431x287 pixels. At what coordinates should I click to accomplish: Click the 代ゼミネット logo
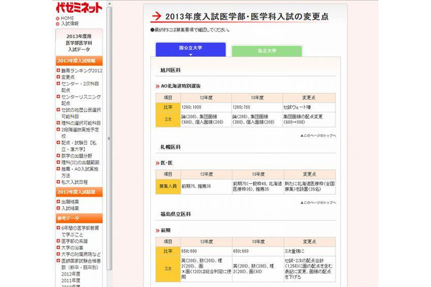pos(79,7)
